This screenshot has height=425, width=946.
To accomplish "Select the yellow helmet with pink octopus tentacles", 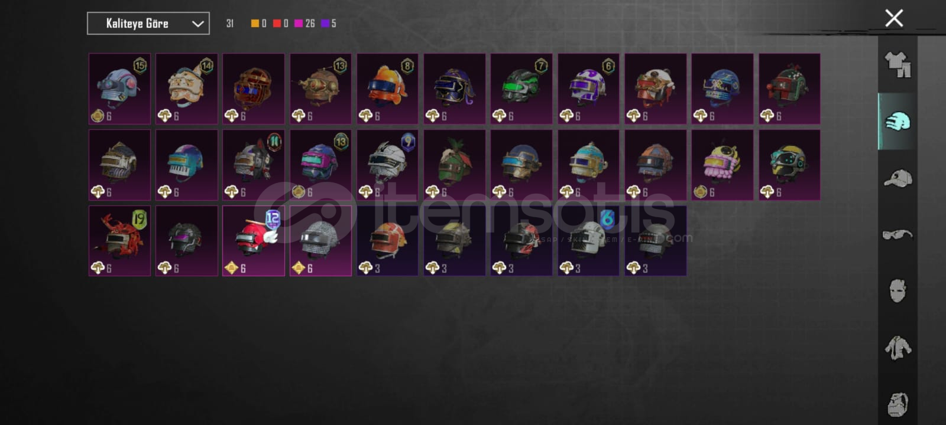I will click(723, 165).
